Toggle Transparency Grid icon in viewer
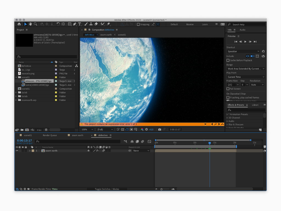The height and width of the screenshot is (211, 281). pos(123,129)
